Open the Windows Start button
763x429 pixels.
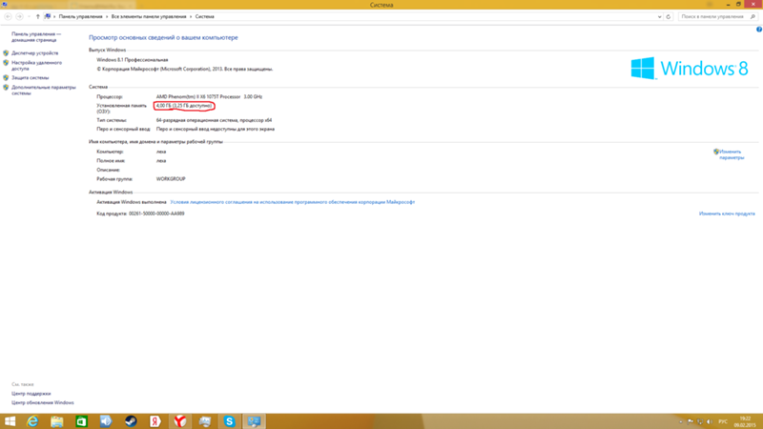(10, 421)
